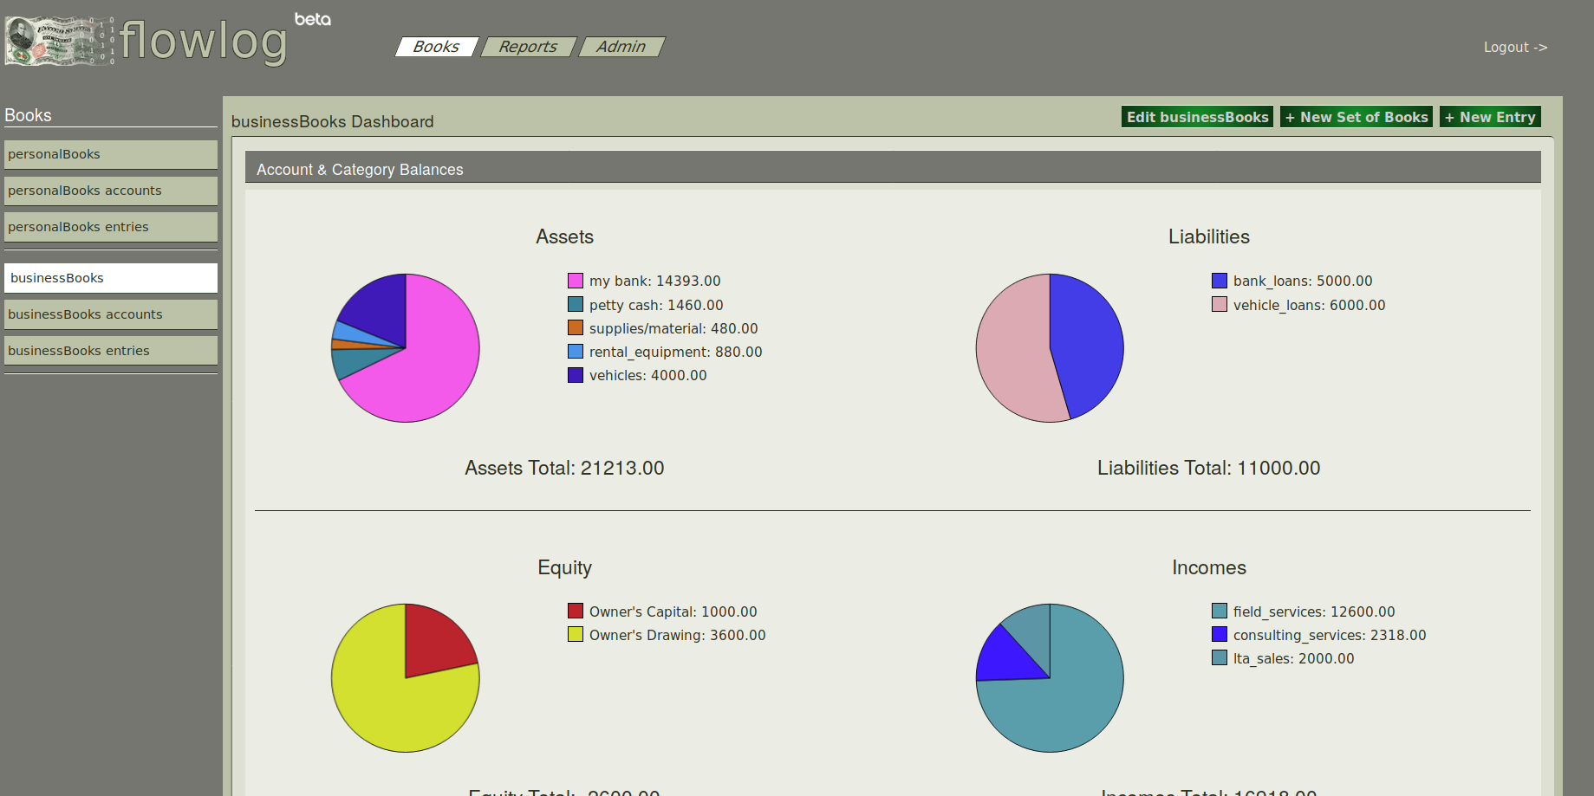Click the Logout link
The image size is (1594, 796).
tap(1515, 47)
